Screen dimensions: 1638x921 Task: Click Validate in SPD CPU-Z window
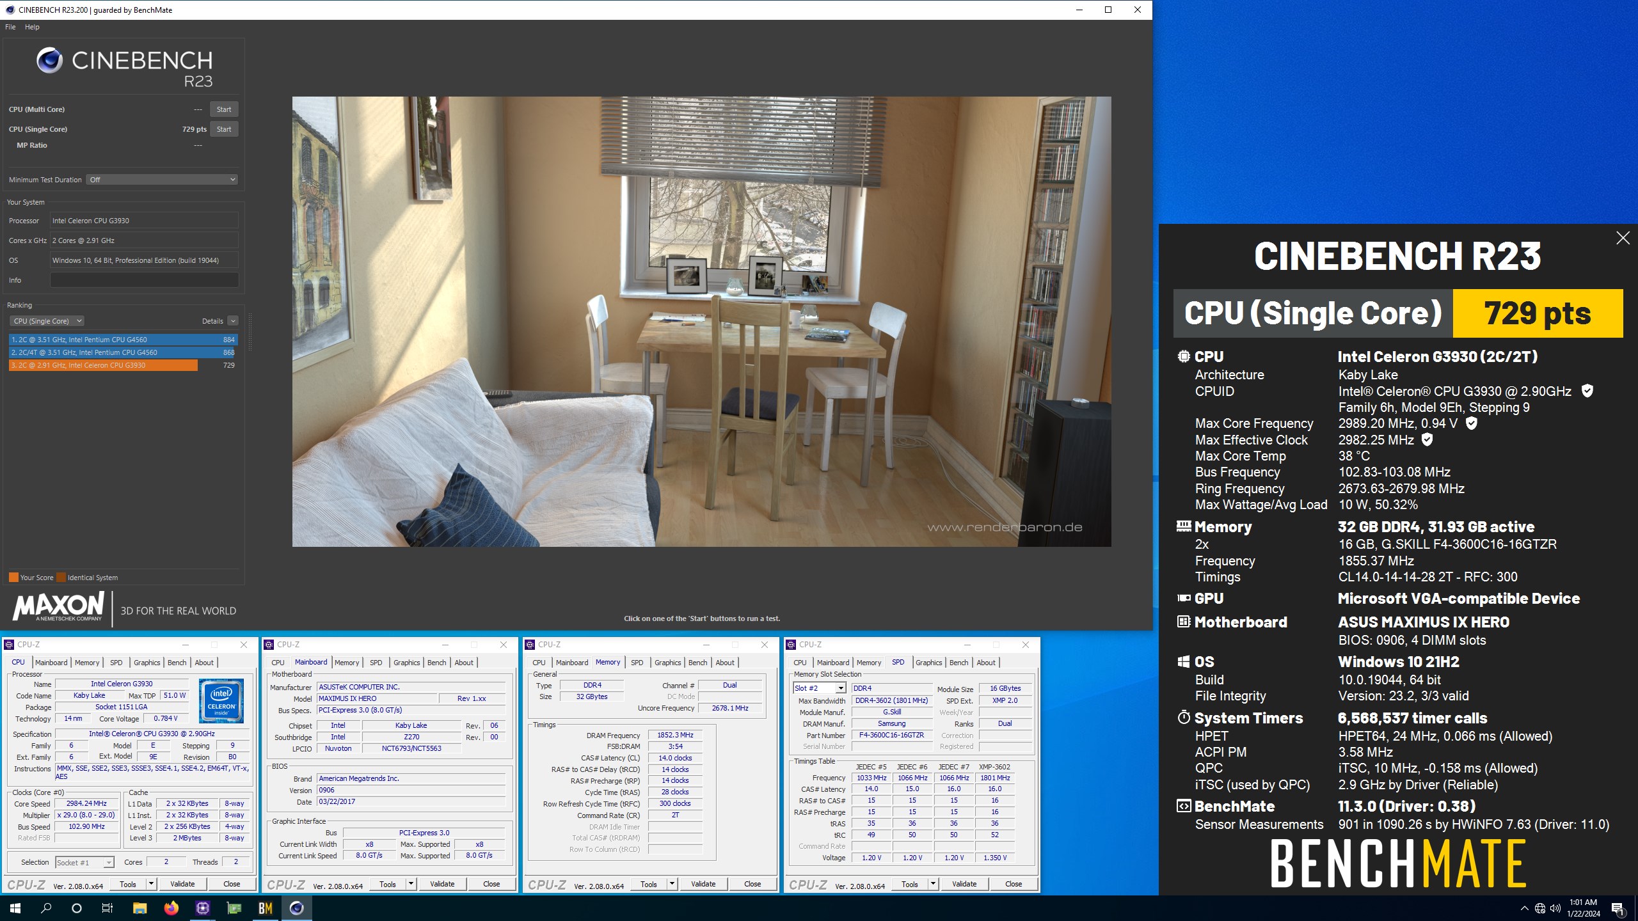tap(964, 884)
